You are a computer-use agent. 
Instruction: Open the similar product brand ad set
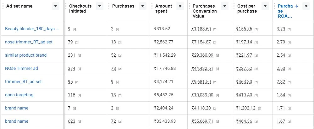coord(26,55)
